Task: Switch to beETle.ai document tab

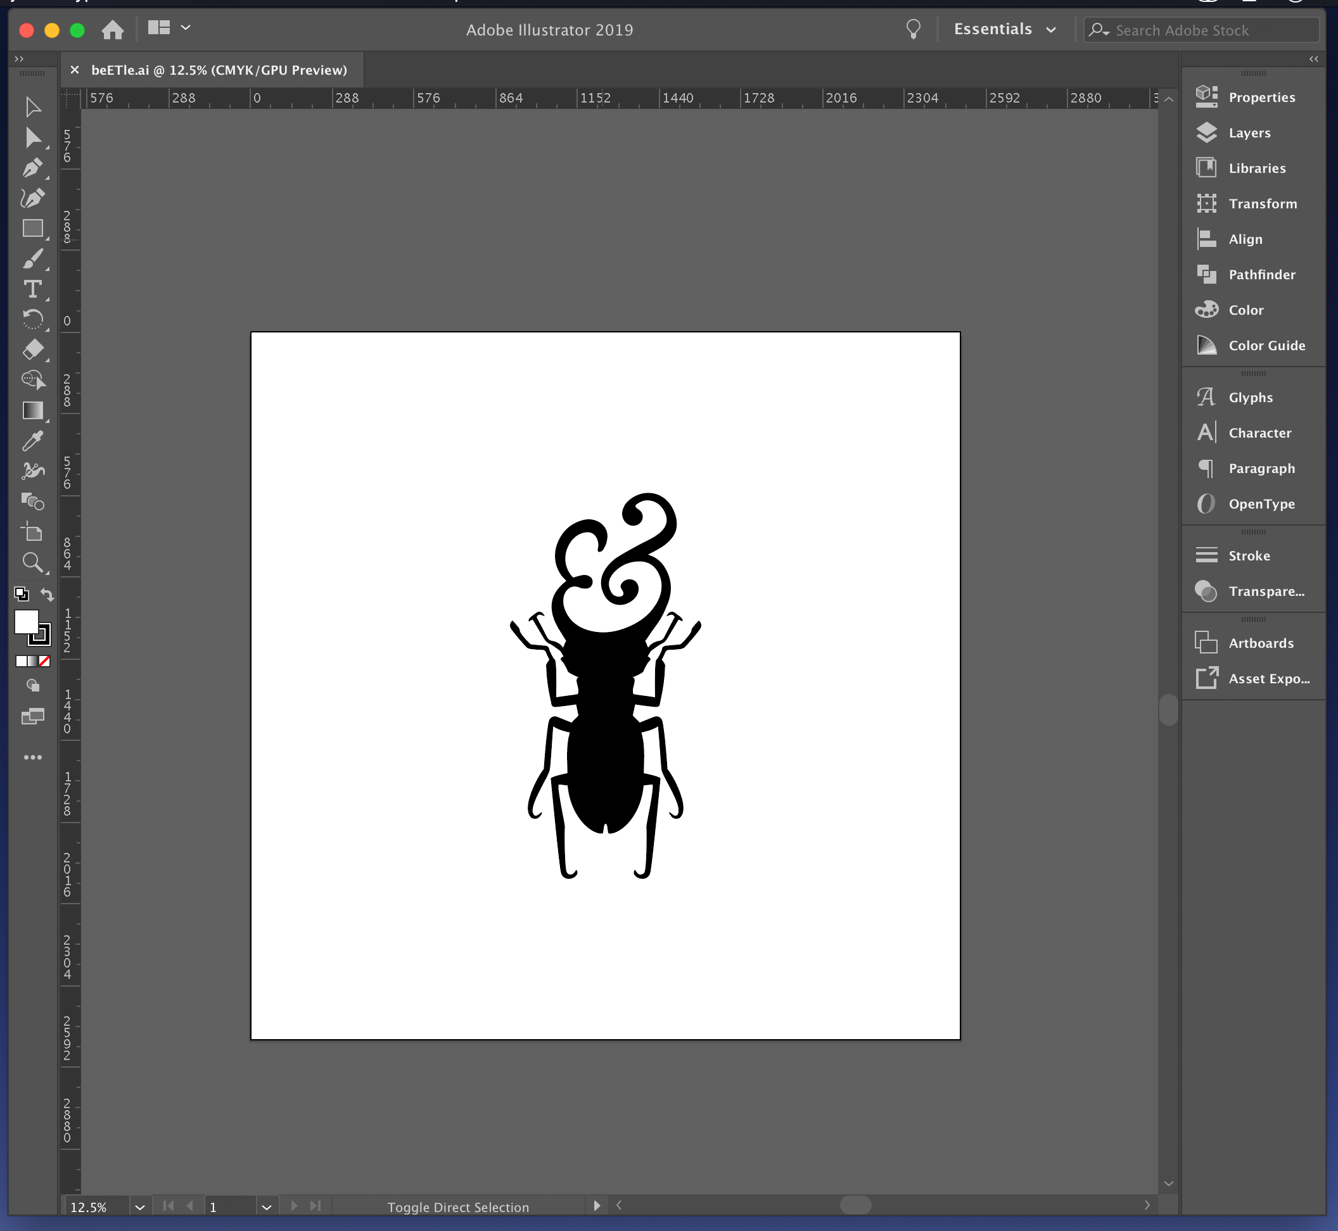Action: click(219, 70)
